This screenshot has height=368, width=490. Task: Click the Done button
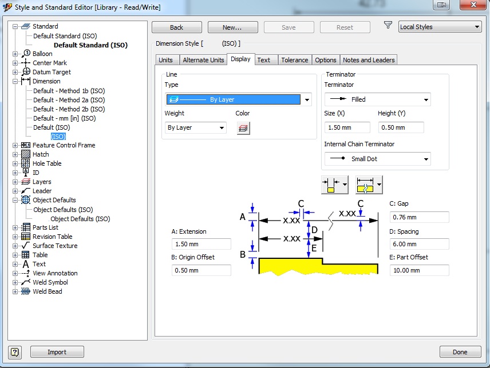[460, 352]
